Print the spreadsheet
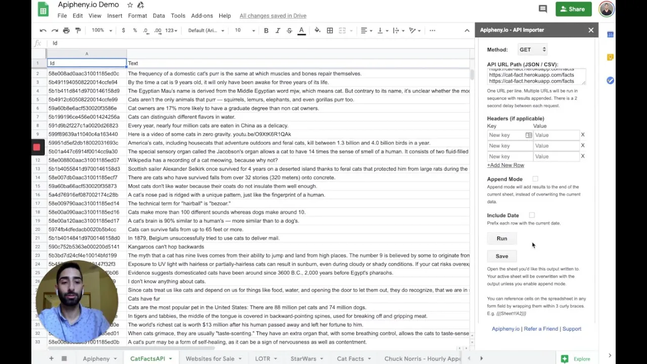Viewport: 647px width, 364px height. 66,30
